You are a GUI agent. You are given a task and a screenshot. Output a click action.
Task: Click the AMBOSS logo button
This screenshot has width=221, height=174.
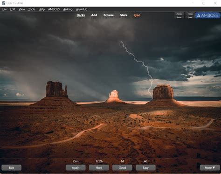click(x=207, y=15)
